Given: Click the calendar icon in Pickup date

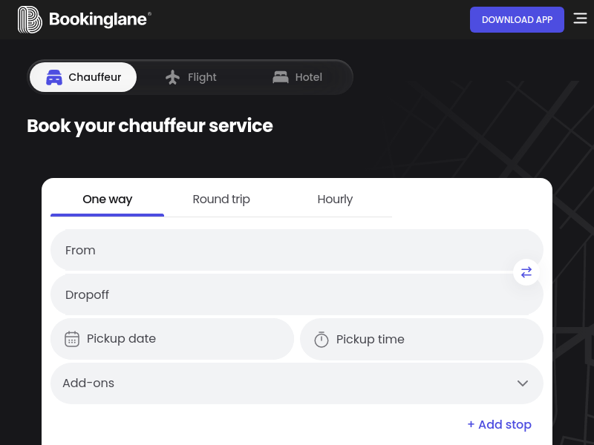Looking at the screenshot, I should click(x=72, y=339).
